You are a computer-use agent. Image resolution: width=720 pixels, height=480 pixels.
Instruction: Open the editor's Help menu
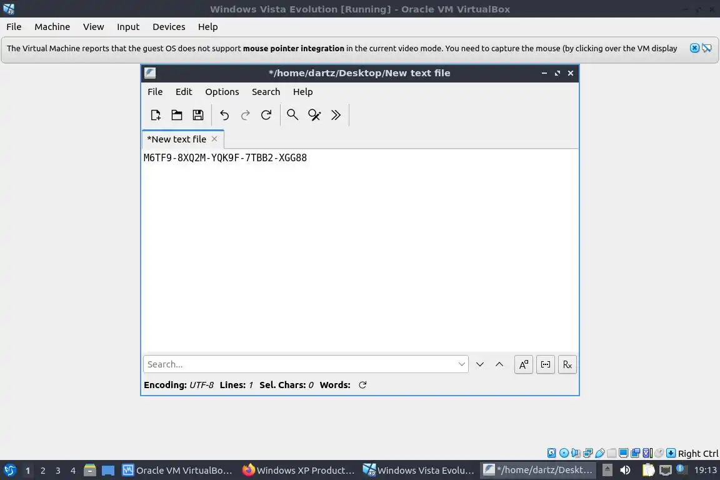303,92
